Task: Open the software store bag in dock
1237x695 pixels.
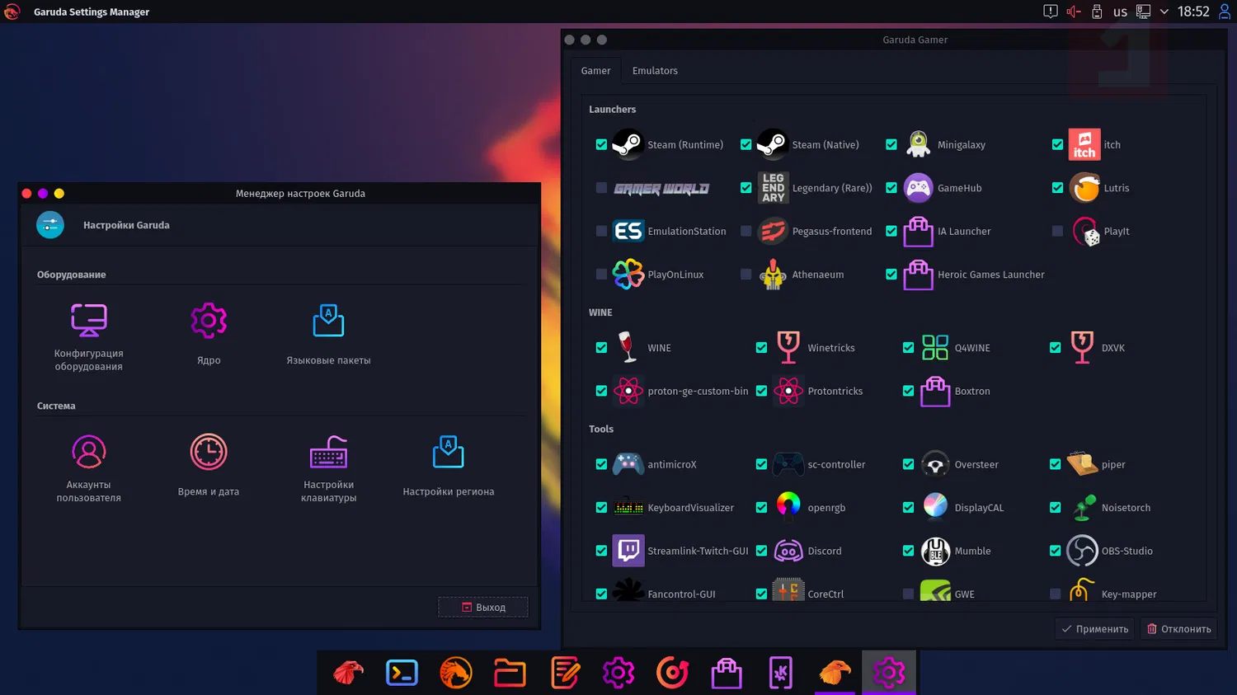Action: coord(727,673)
